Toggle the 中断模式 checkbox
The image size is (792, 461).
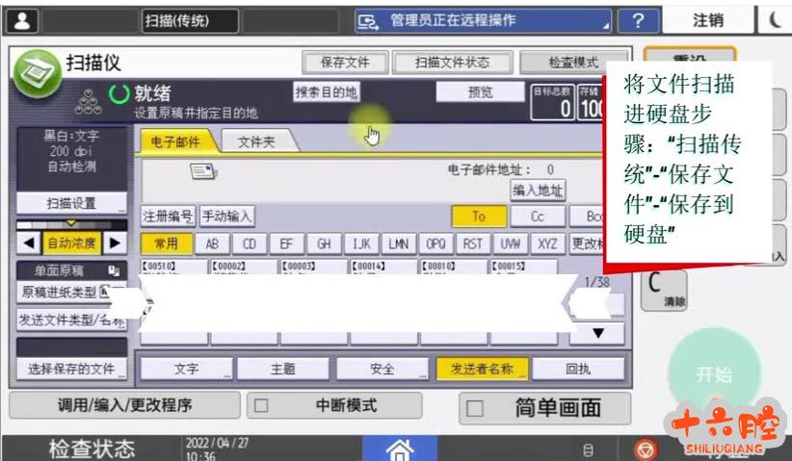click(x=260, y=406)
